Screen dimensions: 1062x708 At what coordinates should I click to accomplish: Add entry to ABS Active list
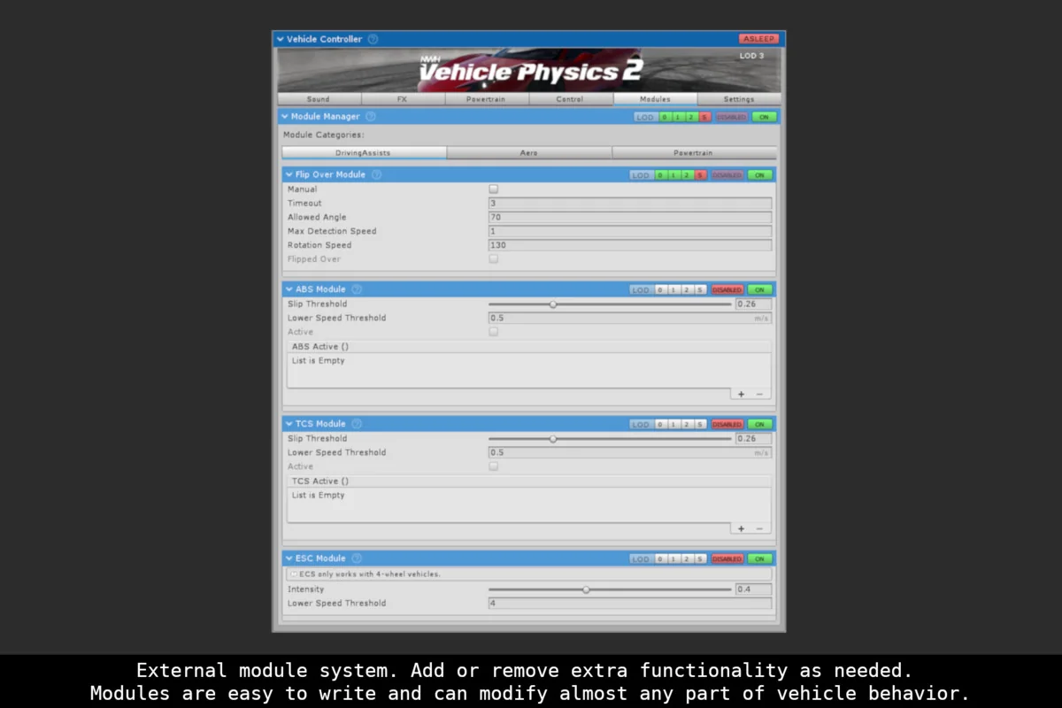[x=742, y=395]
